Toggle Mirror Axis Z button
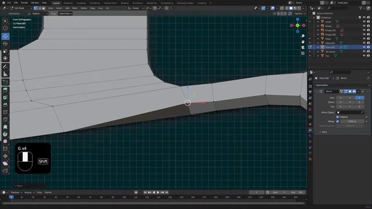 [x=359, y=98]
